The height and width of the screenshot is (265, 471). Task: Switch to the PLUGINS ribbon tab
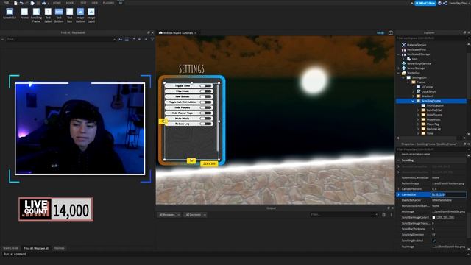coord(108,3)
